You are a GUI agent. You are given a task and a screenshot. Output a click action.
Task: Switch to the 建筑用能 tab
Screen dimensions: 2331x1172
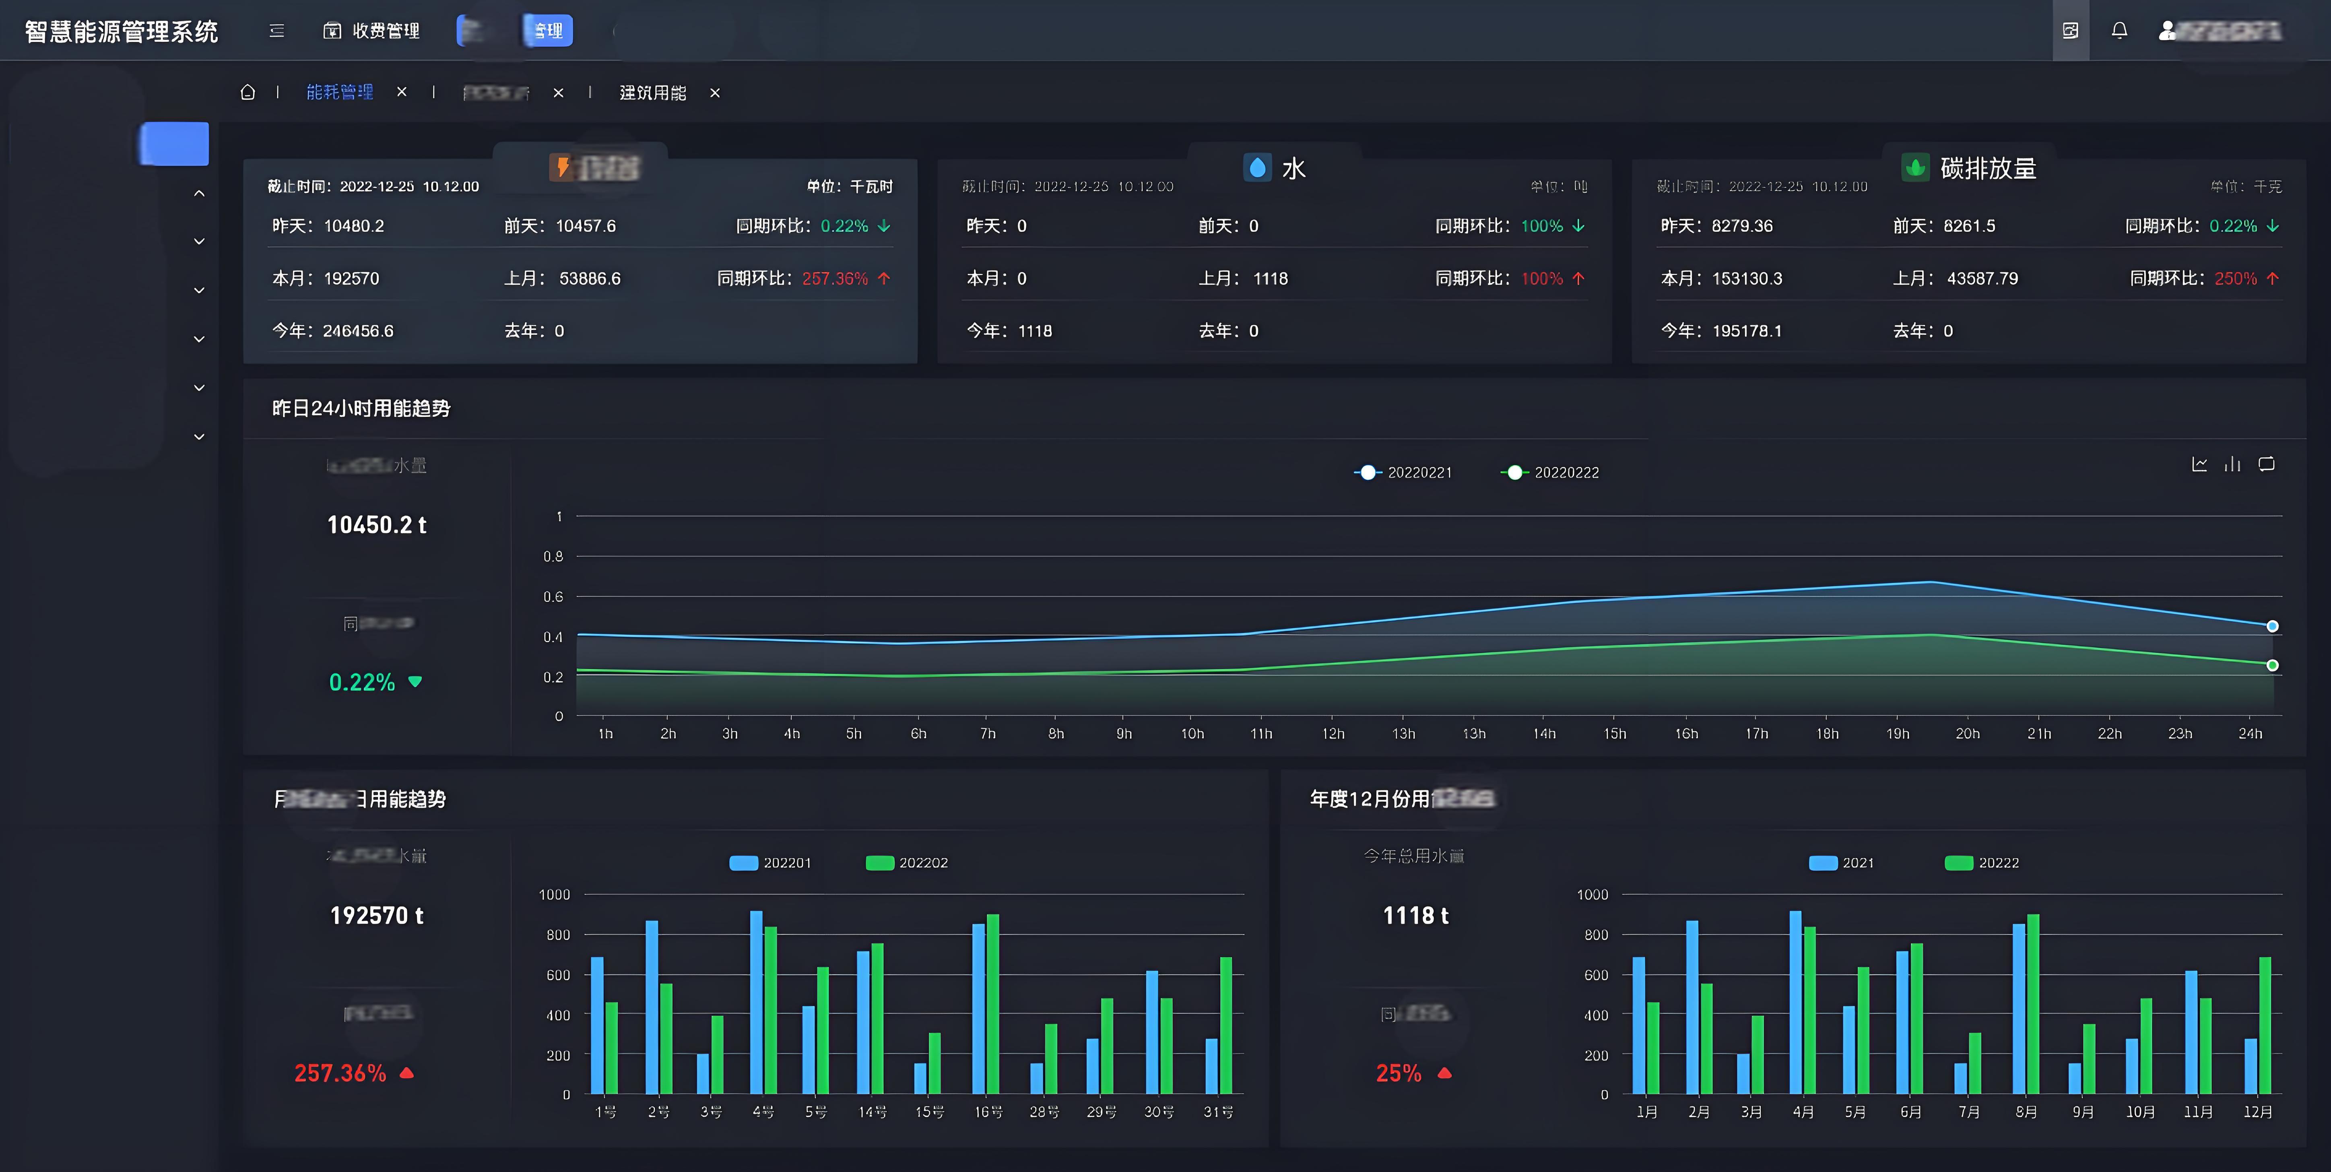(652, 92)
